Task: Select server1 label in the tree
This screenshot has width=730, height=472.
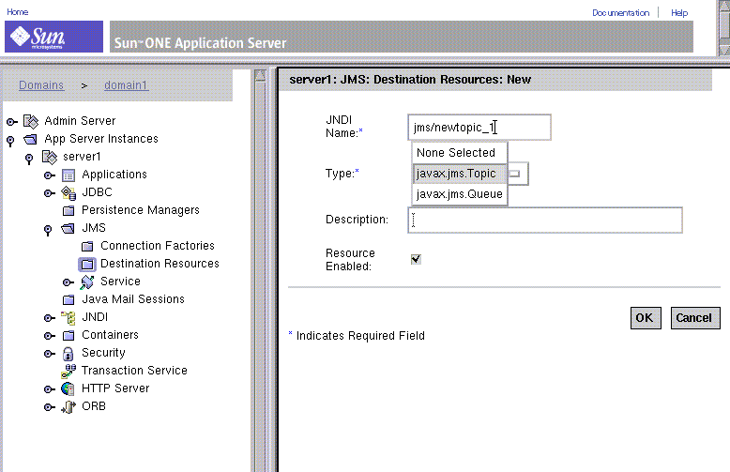Action: 82,157
